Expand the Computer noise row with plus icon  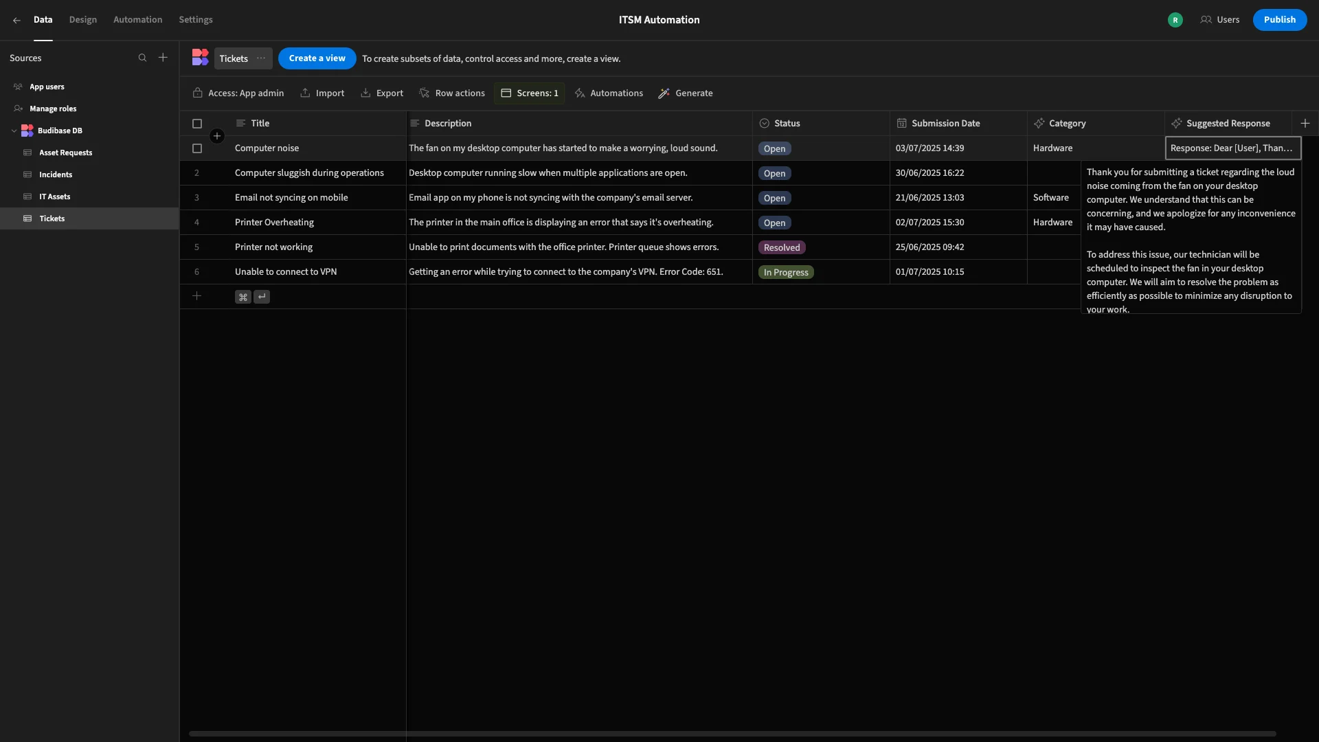click(217, 137)
